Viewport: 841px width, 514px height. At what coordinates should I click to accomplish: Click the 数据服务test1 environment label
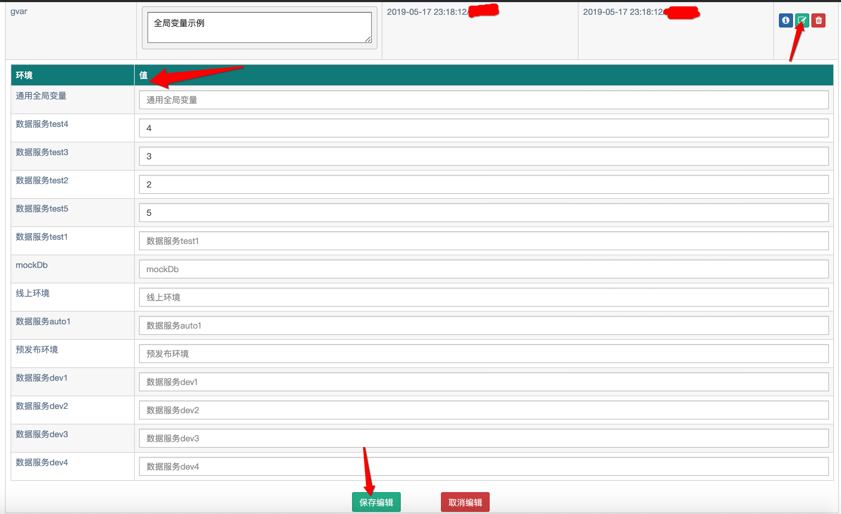tap(41, 237)
